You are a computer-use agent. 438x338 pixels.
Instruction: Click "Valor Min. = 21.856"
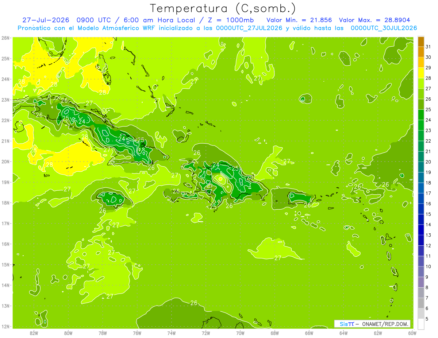click(299, 20)
